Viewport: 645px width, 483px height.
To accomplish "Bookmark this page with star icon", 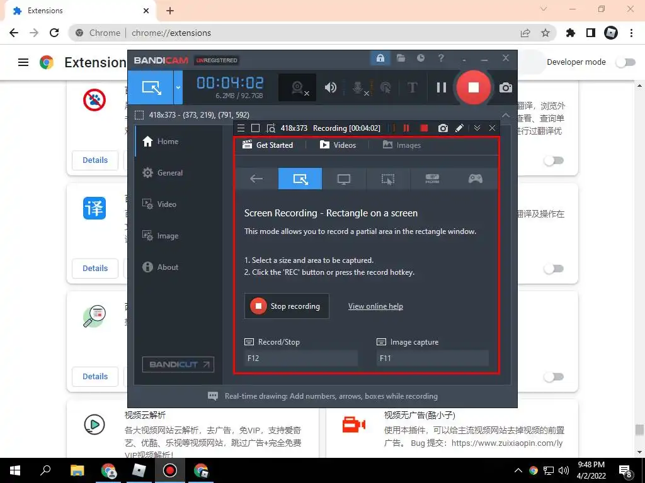I will pos(545,33).
